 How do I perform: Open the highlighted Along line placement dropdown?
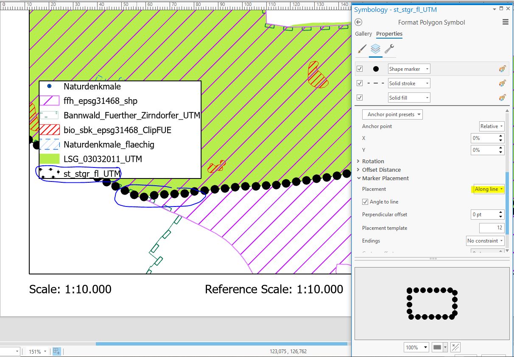point(488,189)
